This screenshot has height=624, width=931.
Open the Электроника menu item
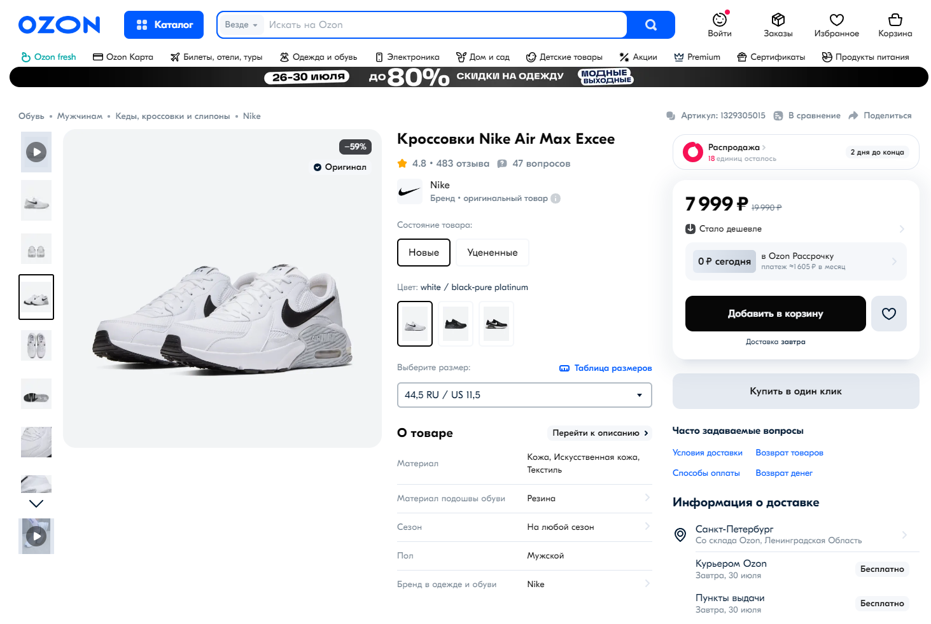407,57
